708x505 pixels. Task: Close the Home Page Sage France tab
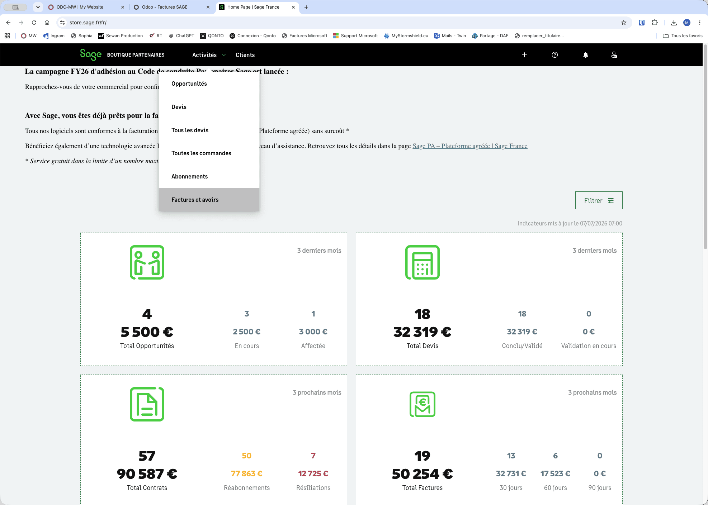[293, 7]
